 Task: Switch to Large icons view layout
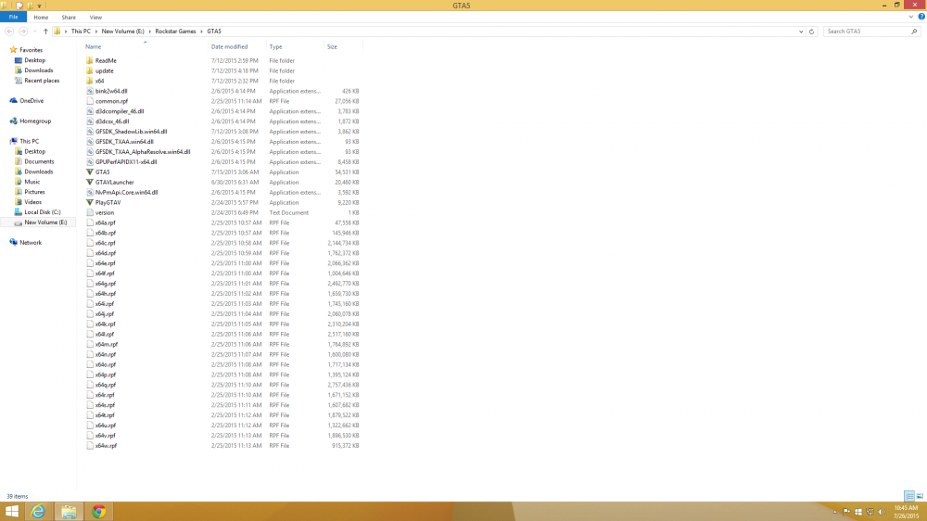coord(920,496)
